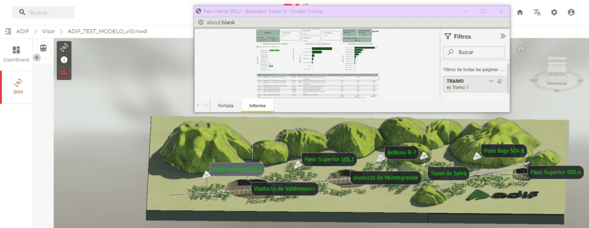Go to previous report page arrow
589x228 pixels.
[198, 106]
